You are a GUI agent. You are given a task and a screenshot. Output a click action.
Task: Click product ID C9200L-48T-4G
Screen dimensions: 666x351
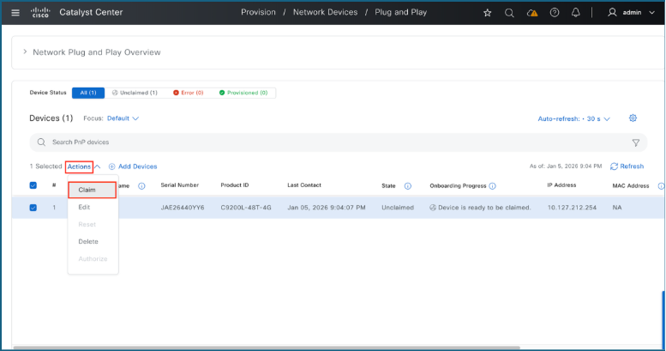[246, 208]
